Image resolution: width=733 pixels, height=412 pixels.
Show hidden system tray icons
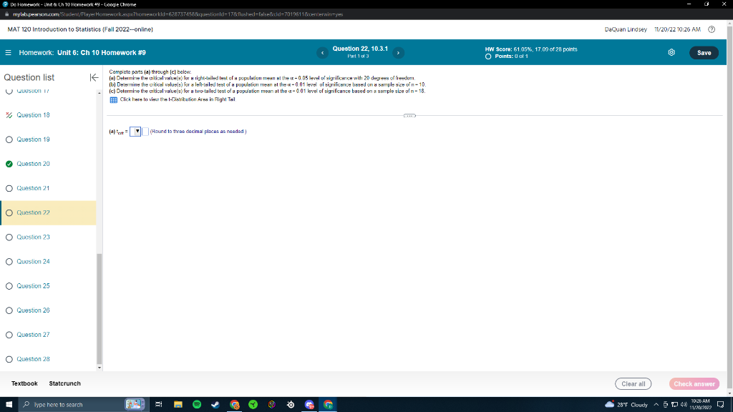pyautogui.click(x=656, y=405)
